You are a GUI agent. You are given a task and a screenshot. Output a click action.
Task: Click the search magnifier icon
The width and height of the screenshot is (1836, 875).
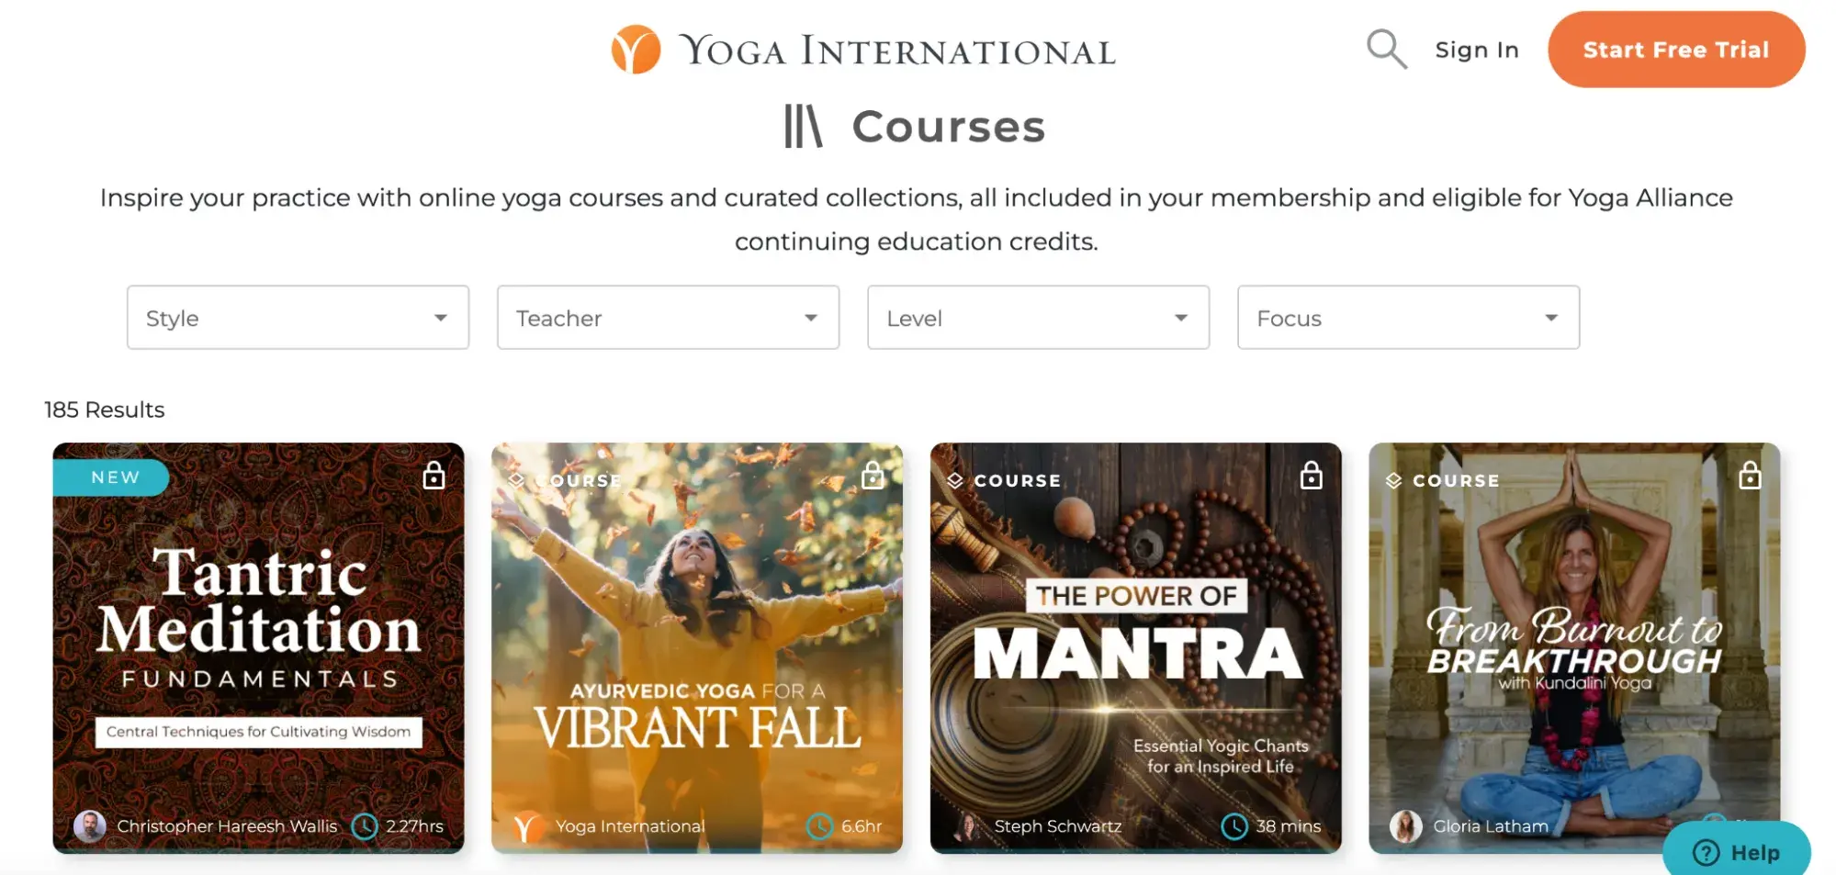(1386, 49)
